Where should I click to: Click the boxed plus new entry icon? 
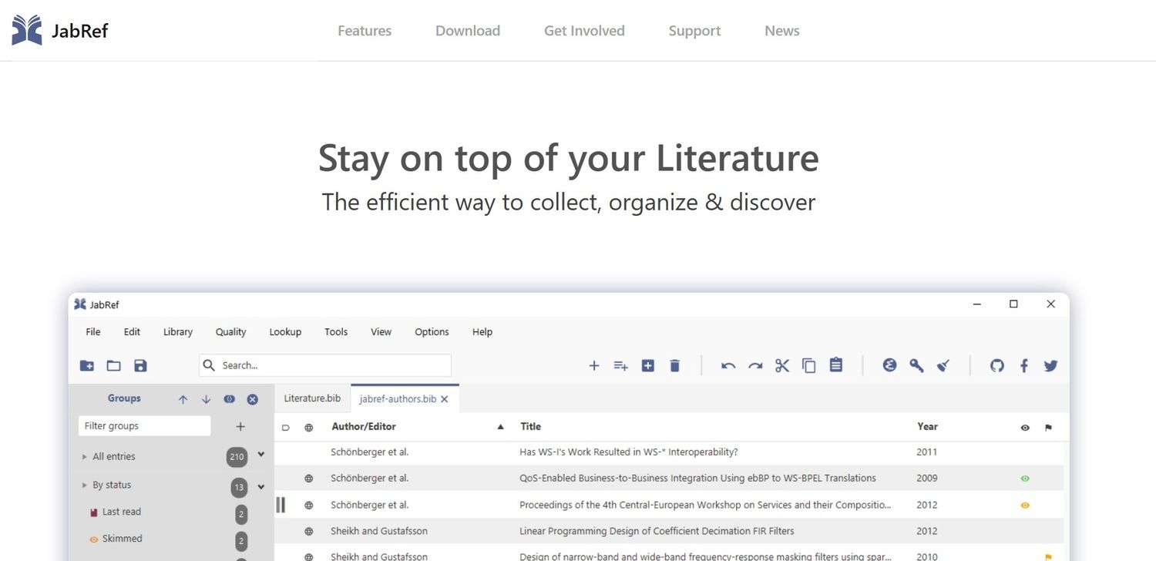[648, 366]
